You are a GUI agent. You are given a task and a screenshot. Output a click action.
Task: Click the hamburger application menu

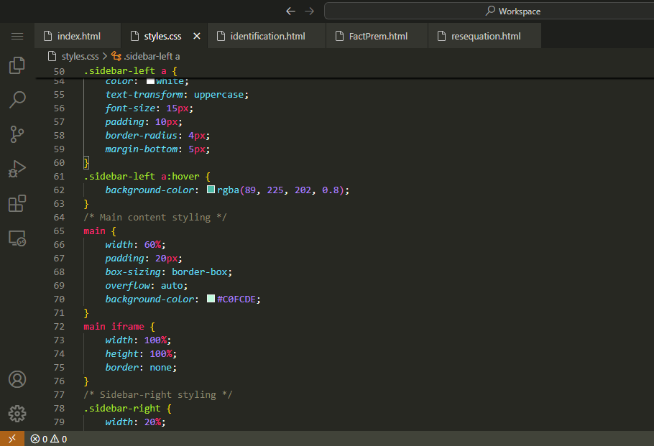coord(17,36)
